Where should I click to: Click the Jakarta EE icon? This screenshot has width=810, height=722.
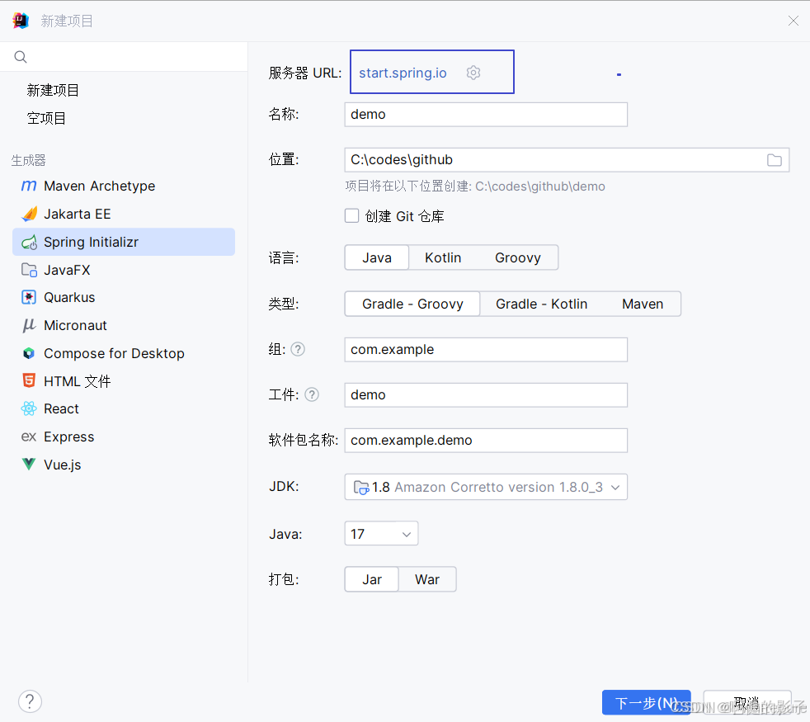29,214
